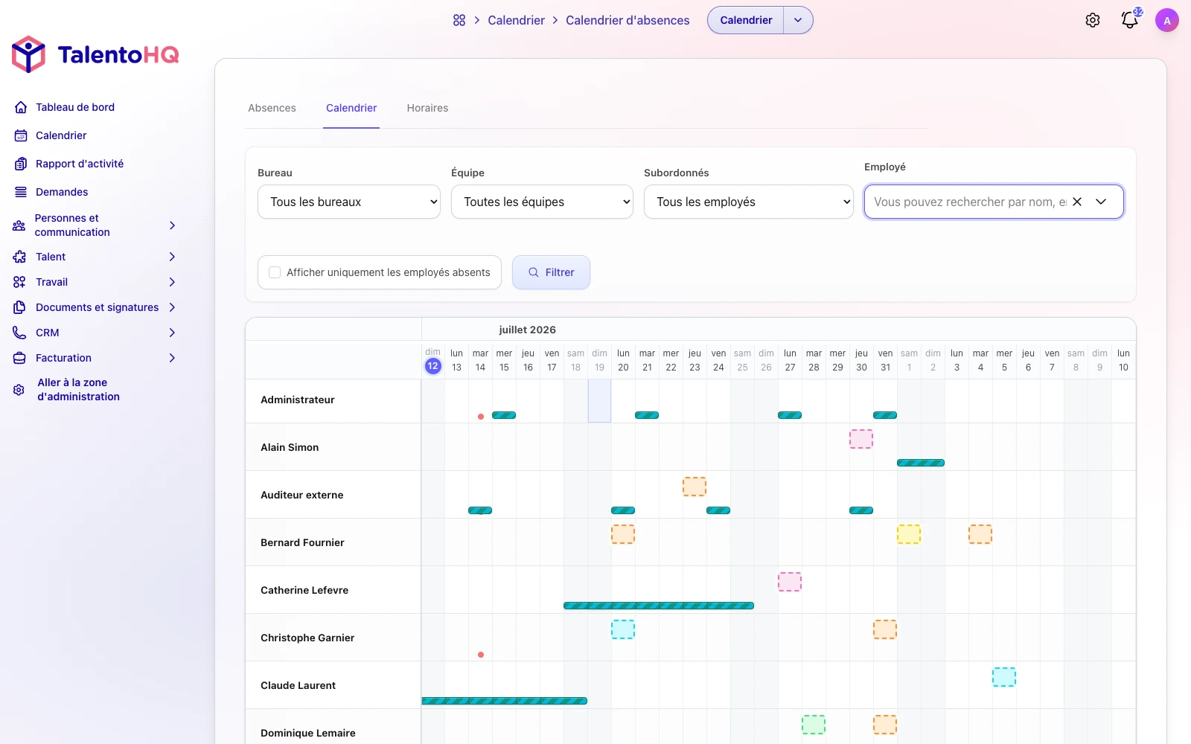Switch to the Horaires tab

coord(427,108)
